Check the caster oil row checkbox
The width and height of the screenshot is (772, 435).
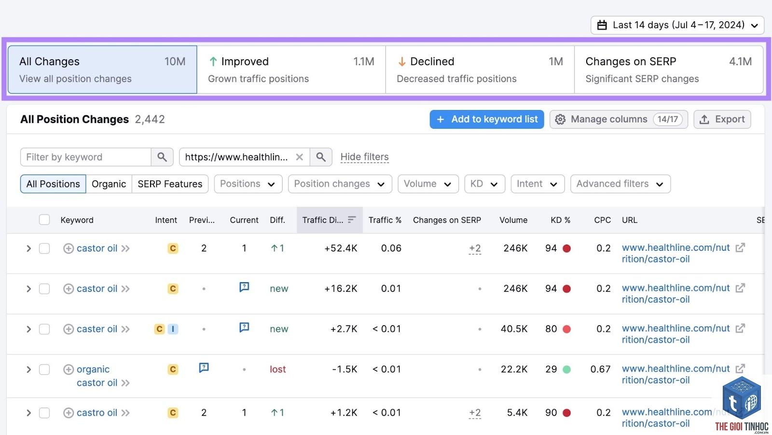tap(44, 329)
